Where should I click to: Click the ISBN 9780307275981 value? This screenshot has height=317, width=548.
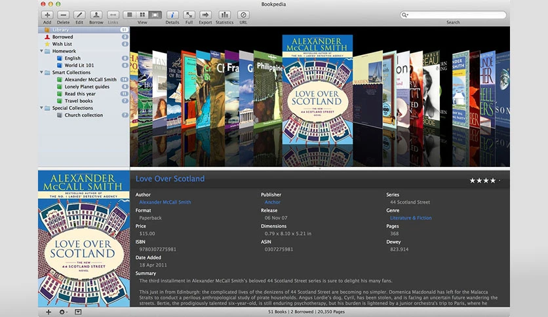click(x=157, y=250)
